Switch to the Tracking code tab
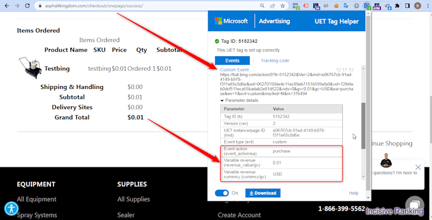This screenshot has width=432, height=220. (x=275, y=60)
